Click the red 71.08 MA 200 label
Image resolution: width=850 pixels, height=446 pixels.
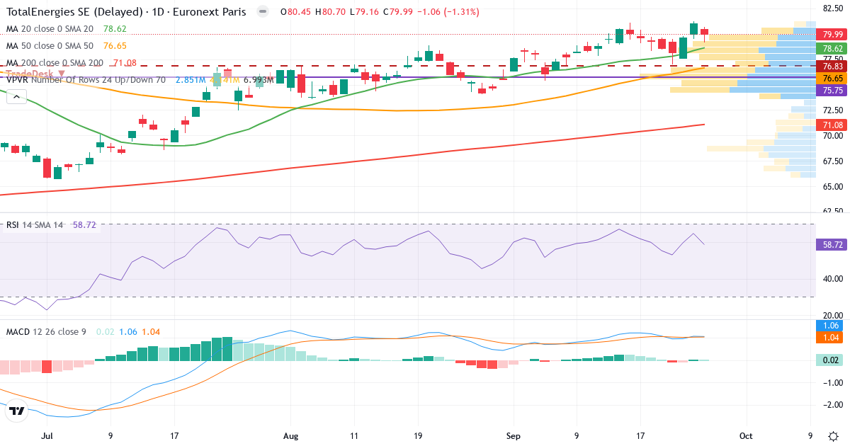pos(833,125)
